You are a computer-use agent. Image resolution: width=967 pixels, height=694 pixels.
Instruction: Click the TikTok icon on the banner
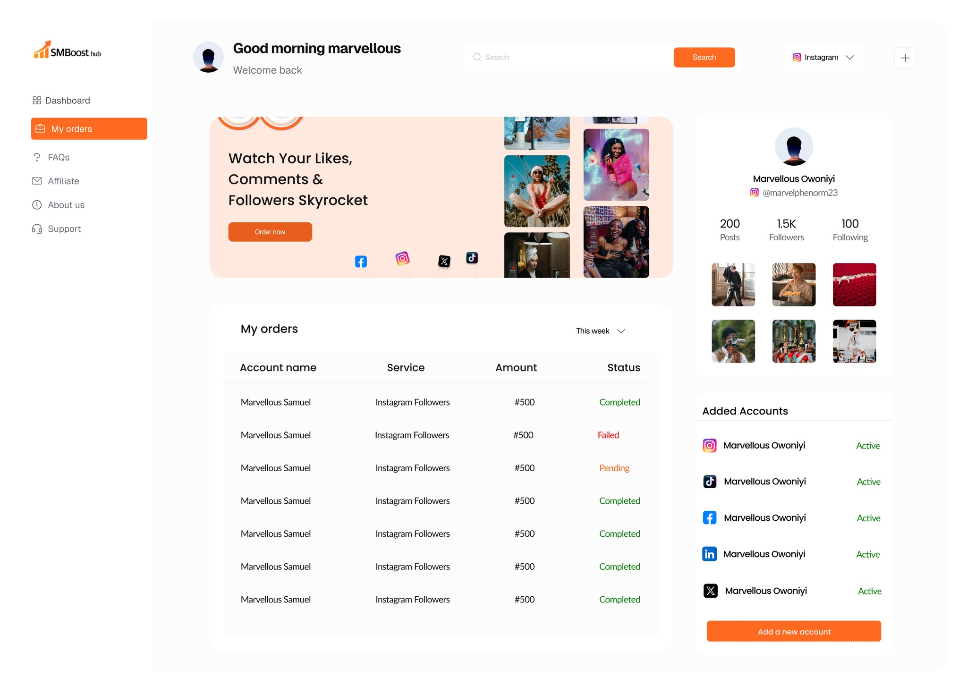(x=472, y=258)
